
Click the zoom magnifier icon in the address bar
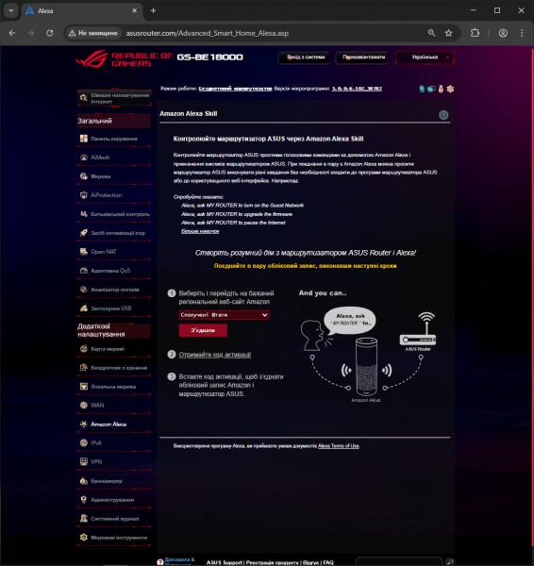[x=431, y=33]
